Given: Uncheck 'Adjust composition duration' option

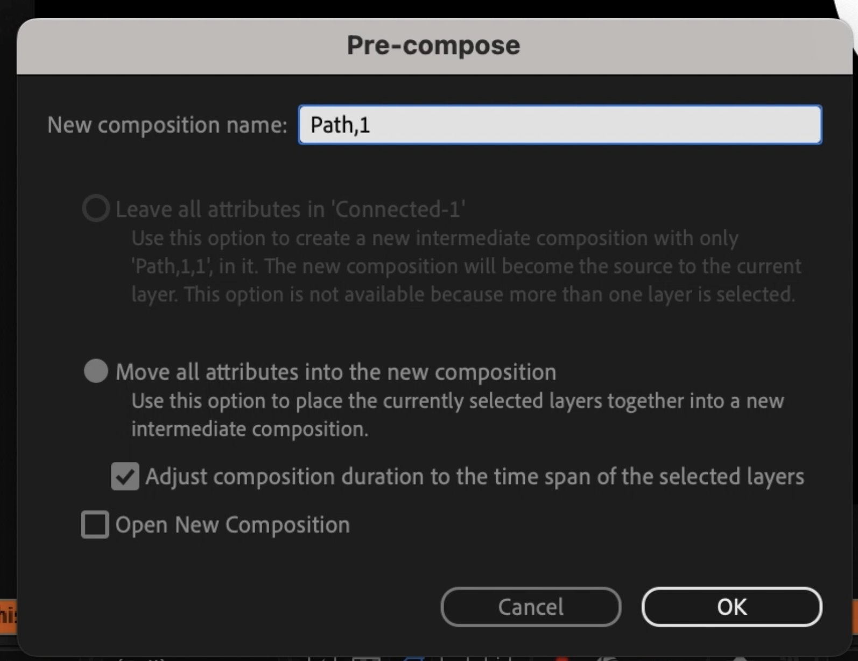Looking at the screenshot, I should tap(125, 476).
